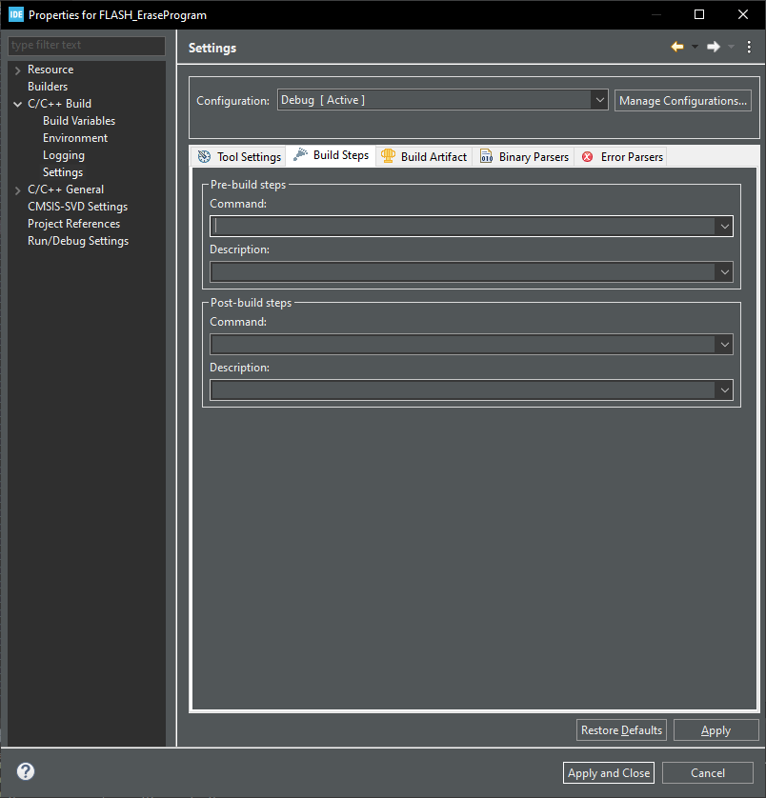The width and height of the screenshot is (766, 798).
Task: Select Logging tree item
Action: 64,155
